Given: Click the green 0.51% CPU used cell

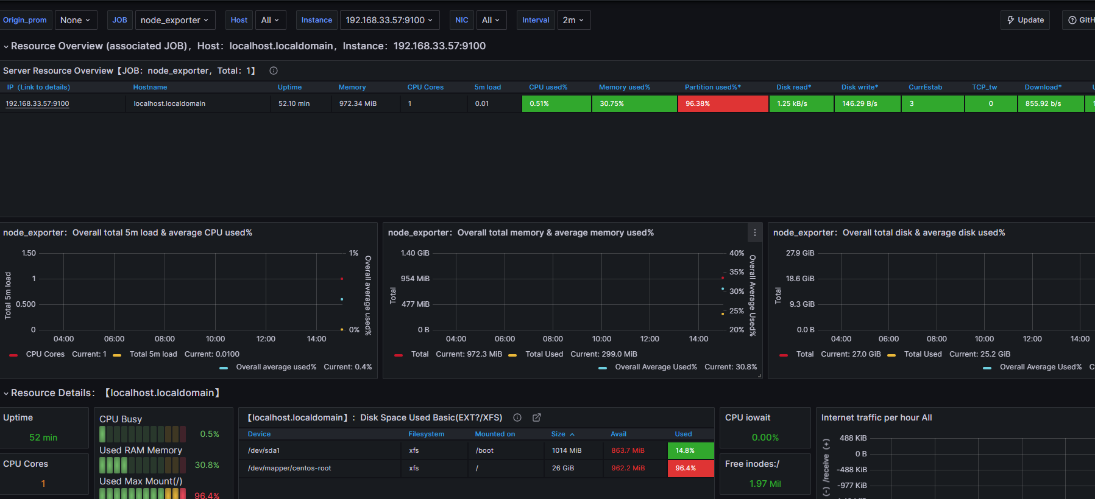Looking at the screenshot, I should click(x=556, y=103).
